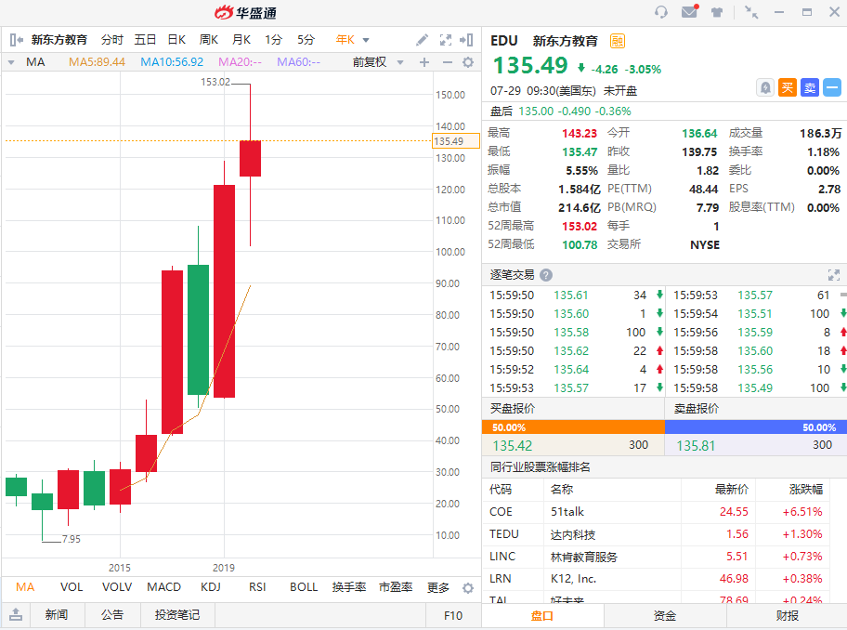Switch to 周K chart
Viewport: 847px width, 630px height.
coord(209,39)
